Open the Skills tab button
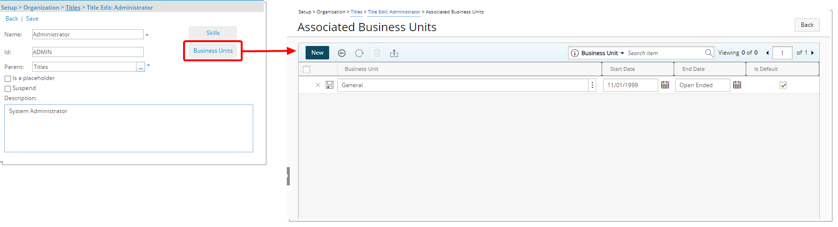This screenshot has height=227, width=838. pyautogui.click(x=213, y=33)
